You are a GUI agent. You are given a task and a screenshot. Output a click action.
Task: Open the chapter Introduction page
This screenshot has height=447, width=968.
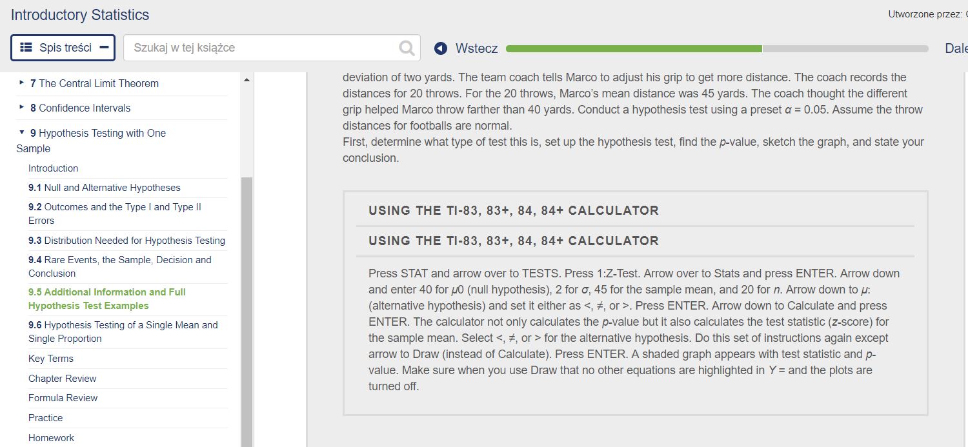(53, 168)
